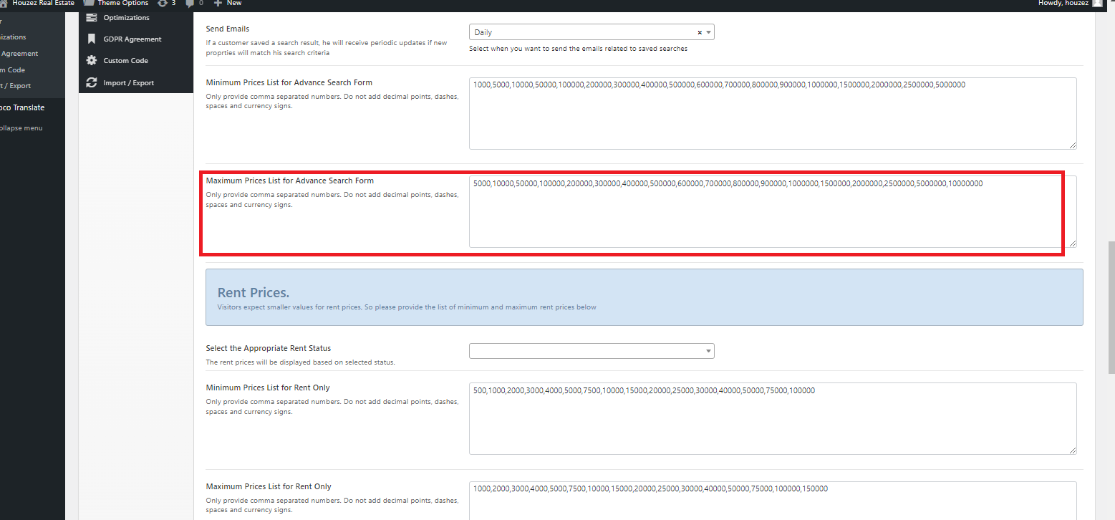Click the Theme Options admin bar icon
The image size is (1115, 520).
(x=89, y=3)
